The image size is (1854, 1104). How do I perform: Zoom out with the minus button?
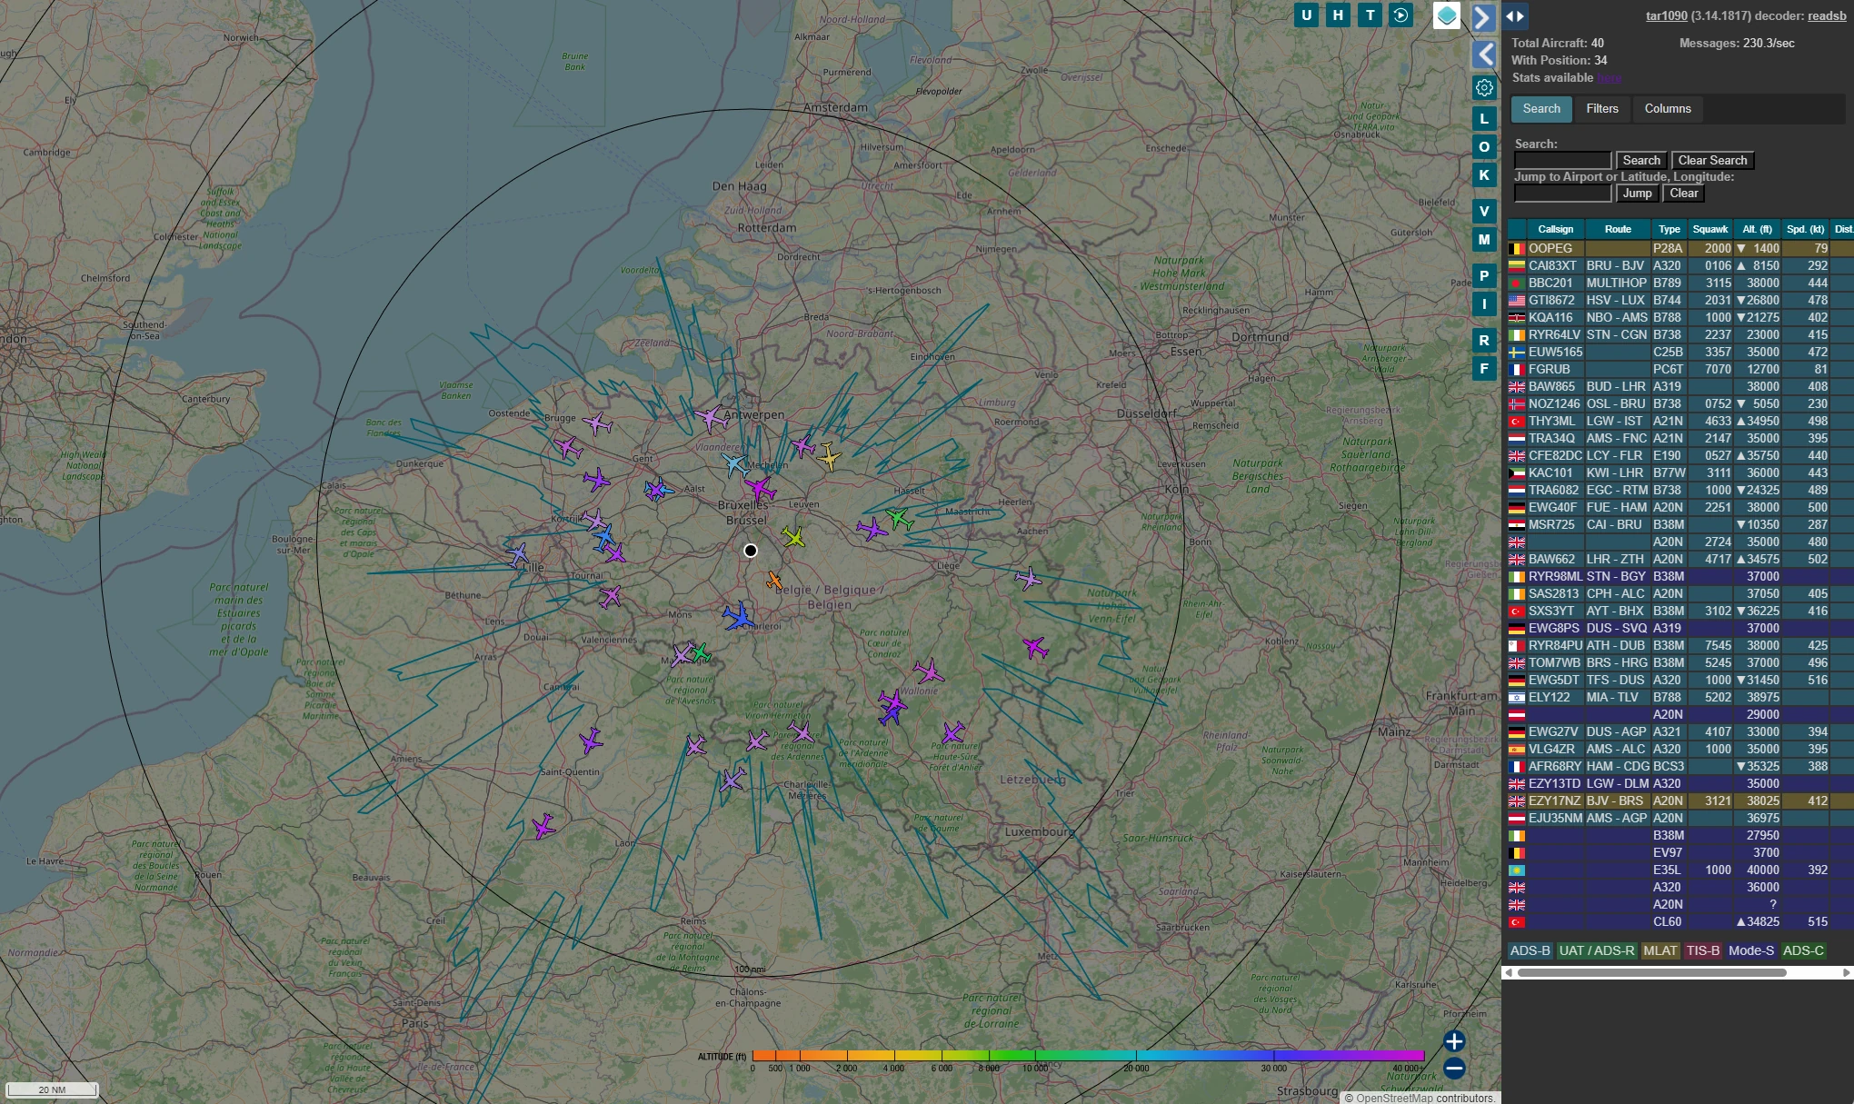click(x=1454, y=1069)
